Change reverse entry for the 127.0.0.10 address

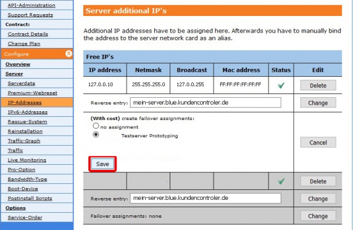click(x=318, y=103)
